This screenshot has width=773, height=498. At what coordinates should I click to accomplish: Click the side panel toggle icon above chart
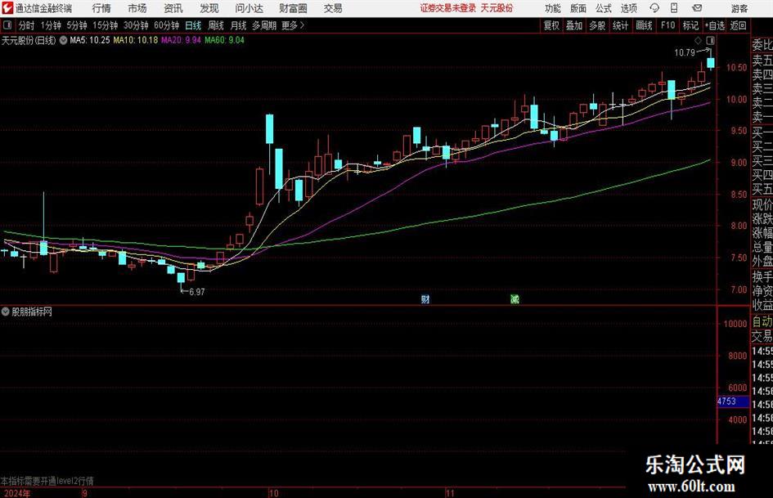pos(710,40)
